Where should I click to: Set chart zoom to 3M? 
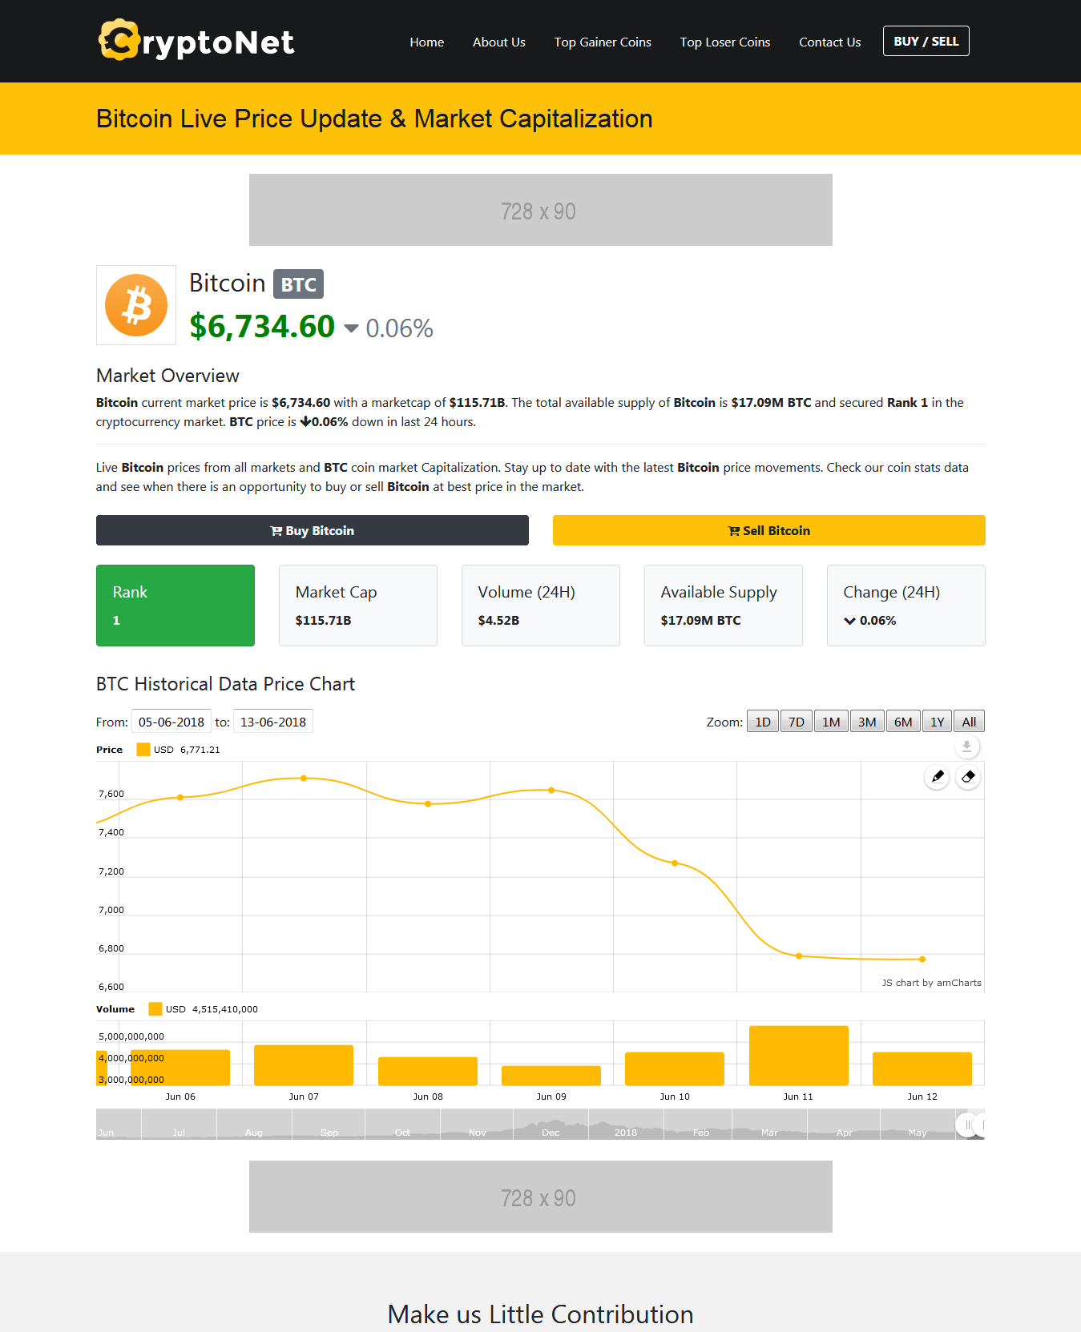coord(867,722)
